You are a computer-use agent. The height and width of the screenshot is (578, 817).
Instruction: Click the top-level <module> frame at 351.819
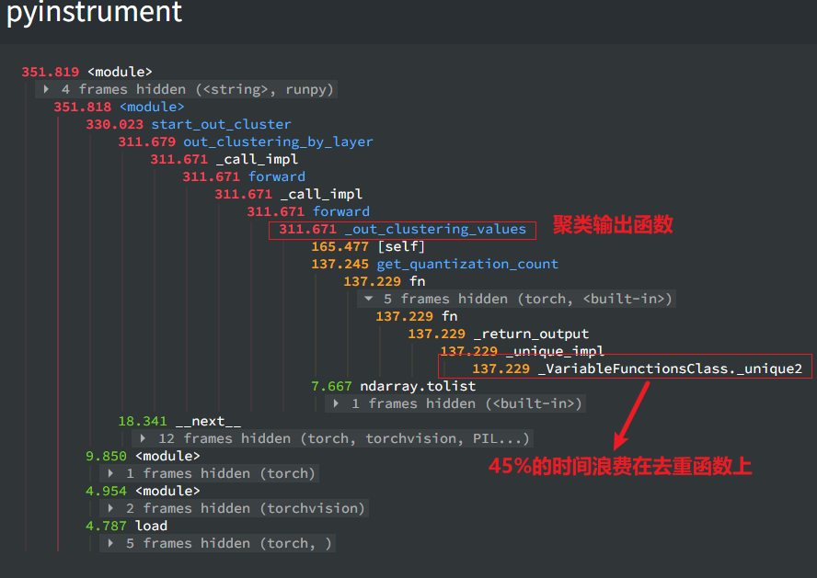point(120,72)
